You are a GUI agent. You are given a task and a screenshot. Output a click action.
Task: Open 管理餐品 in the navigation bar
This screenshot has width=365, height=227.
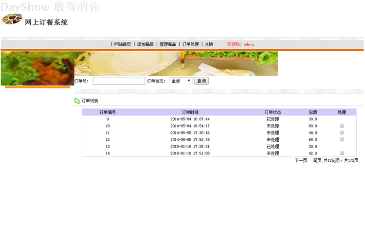[167, 44]
